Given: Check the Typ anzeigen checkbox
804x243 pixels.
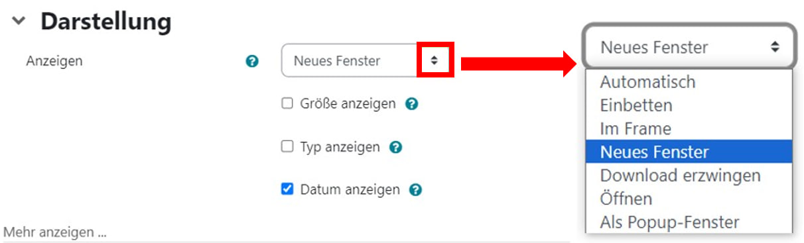Looking at the screenshot, I should pyautogui.click(x=287, y=147).
